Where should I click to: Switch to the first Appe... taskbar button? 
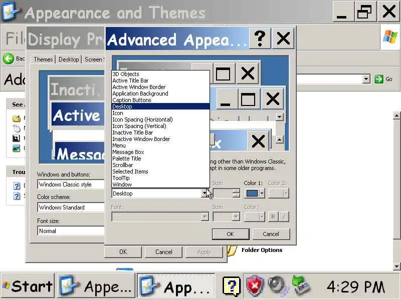(x=95, y=285)
